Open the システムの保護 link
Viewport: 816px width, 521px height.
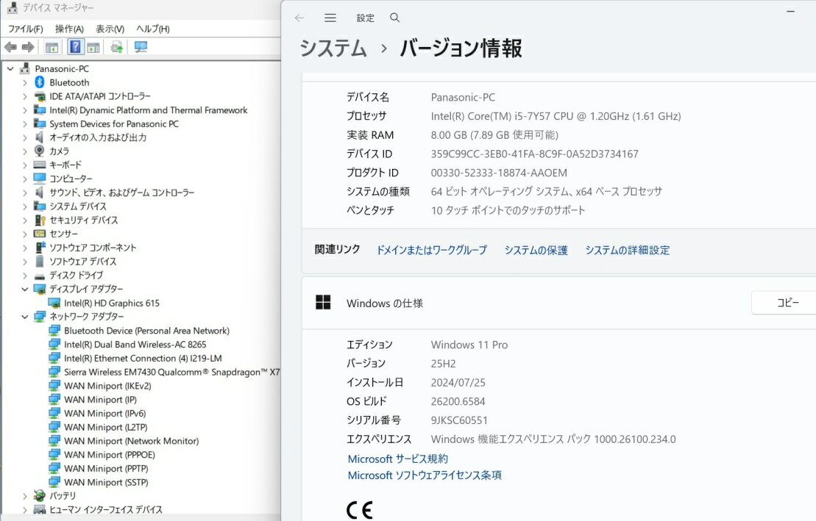[536, 250]
